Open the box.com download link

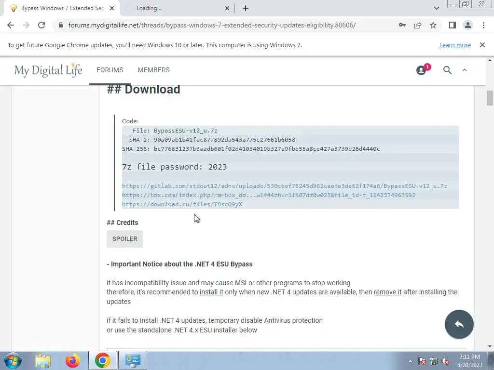tap(268, 195)
